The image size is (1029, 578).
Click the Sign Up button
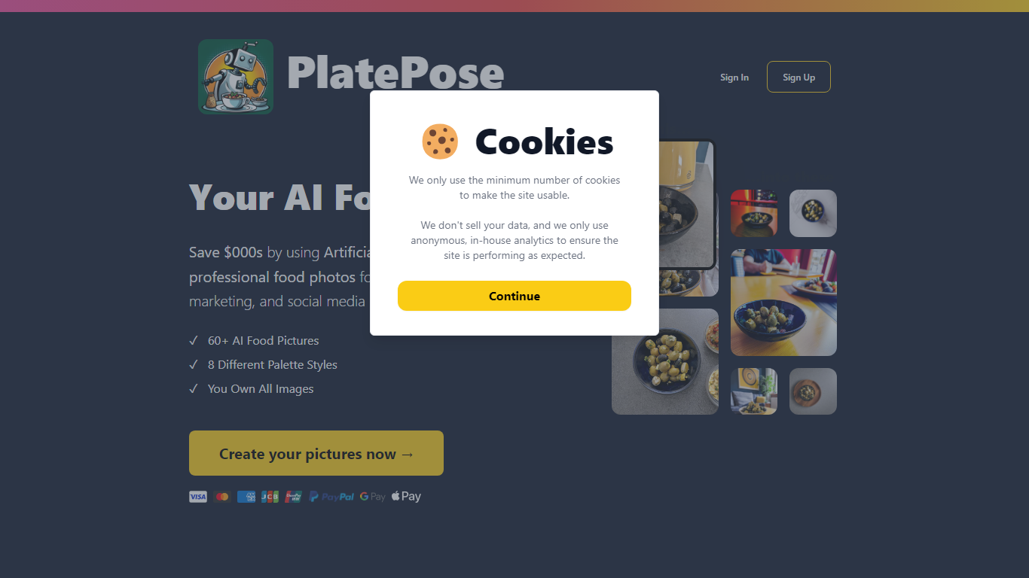coord(798,77)
